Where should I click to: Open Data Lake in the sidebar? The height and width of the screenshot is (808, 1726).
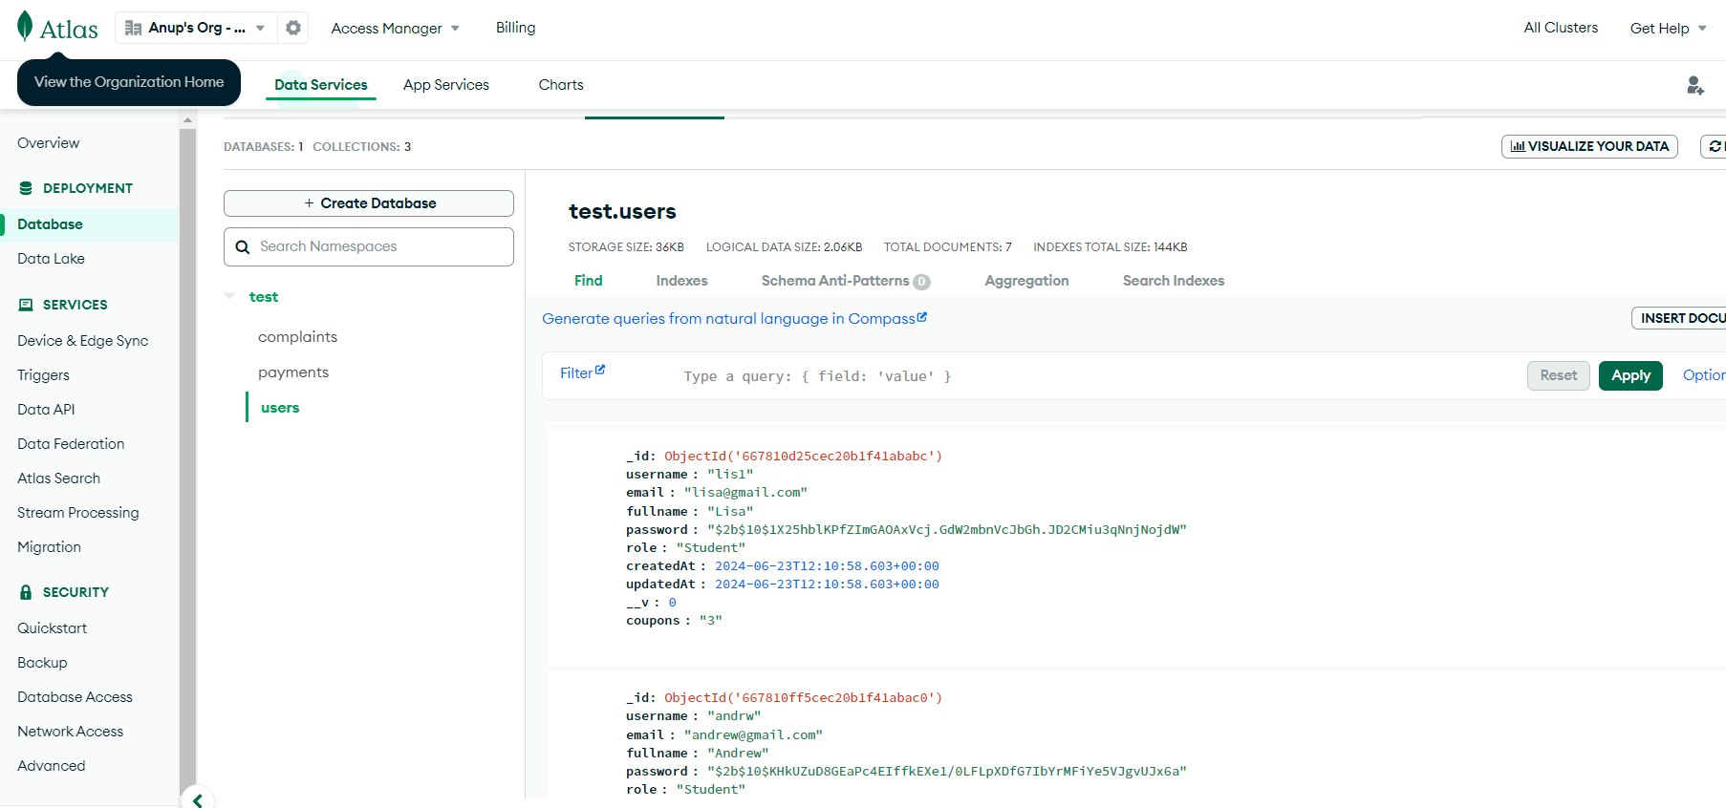[51, 259]
